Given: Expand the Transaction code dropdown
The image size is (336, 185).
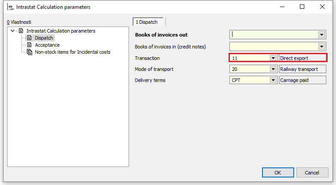Looking at the screenshot, I should (273, 58).
